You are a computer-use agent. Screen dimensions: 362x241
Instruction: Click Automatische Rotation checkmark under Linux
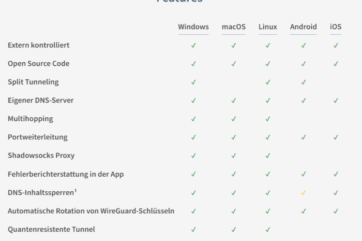268,211
